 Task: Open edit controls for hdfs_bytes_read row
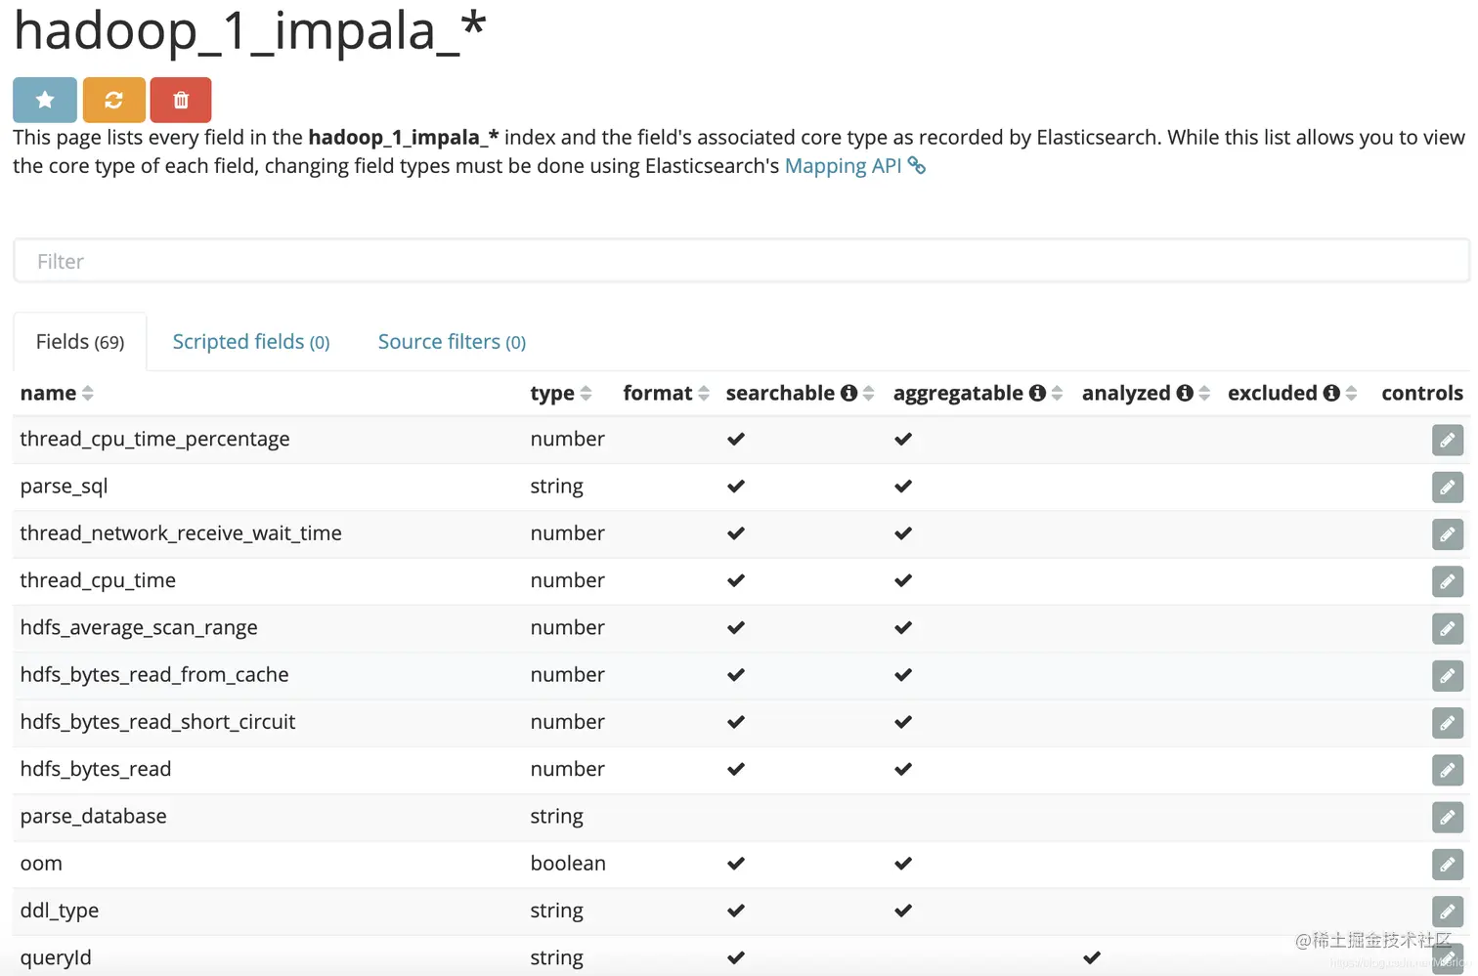tap(1447, 770)
